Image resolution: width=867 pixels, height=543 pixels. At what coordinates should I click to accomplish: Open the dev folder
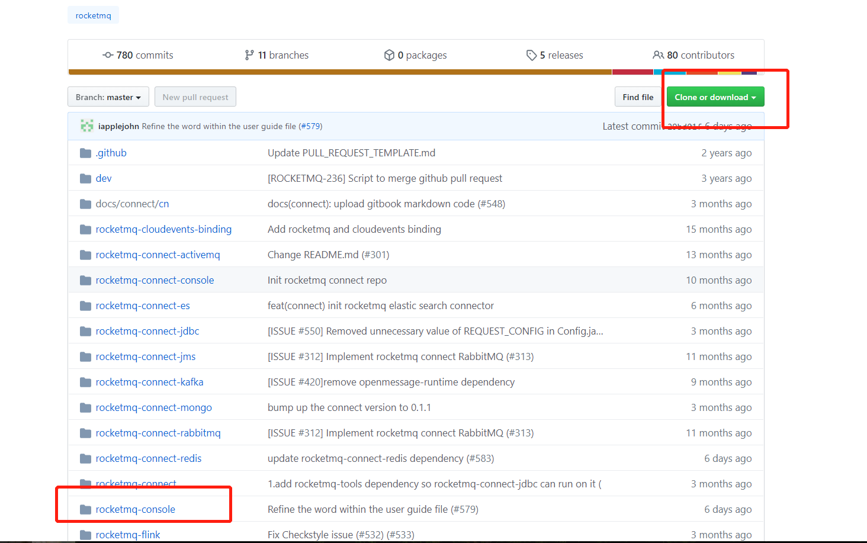click(x=104, y=178)
